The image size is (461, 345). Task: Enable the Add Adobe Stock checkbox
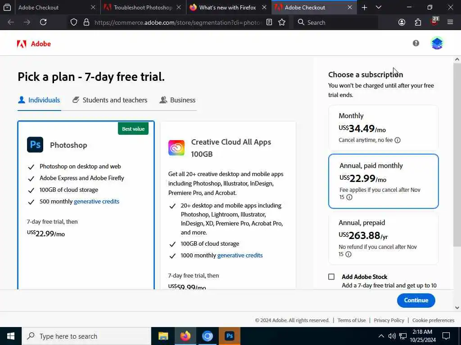click(331, 277)
